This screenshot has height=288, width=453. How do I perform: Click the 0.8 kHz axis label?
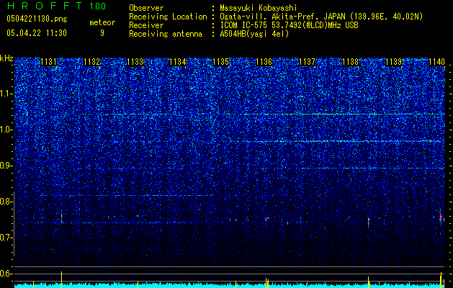[6, 202]
